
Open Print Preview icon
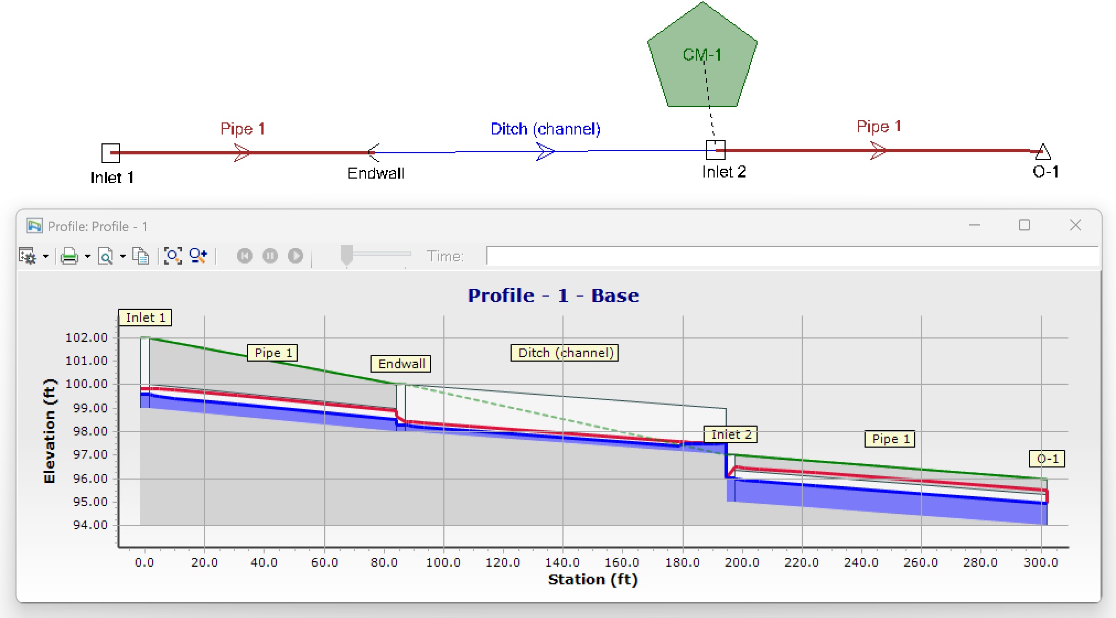tap(105, 256)
